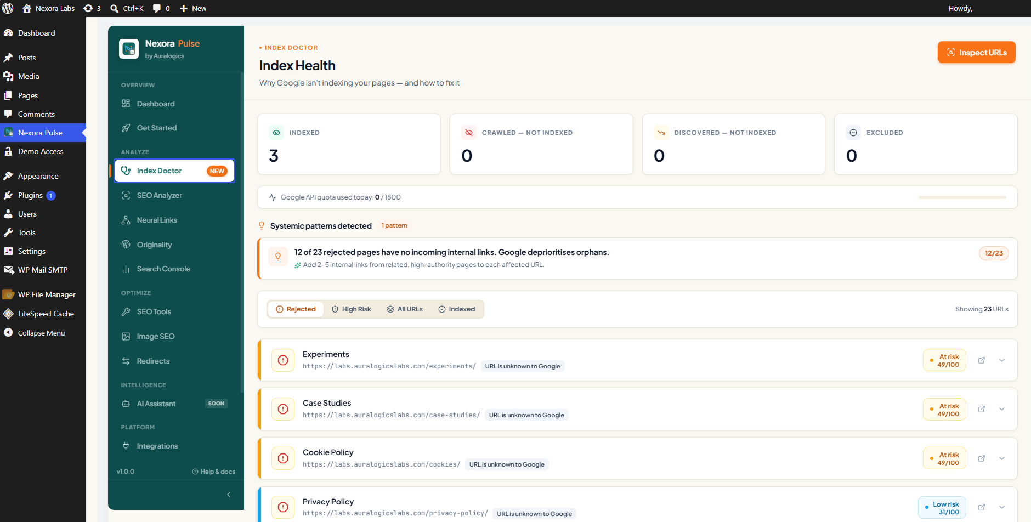The width and height of the screenshot is (1031, 522).
Task: Open external link icon for Case Studies
Action: [x=982, y=409]
